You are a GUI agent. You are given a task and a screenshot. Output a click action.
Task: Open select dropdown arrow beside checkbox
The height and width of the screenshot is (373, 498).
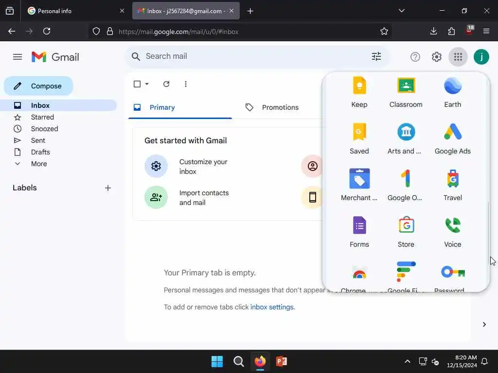(x=147, y=84)
